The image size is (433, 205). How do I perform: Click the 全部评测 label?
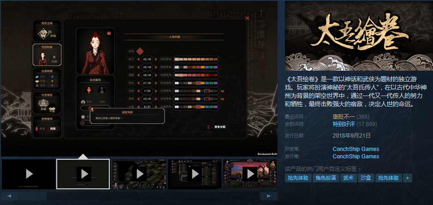coord(294,124)
